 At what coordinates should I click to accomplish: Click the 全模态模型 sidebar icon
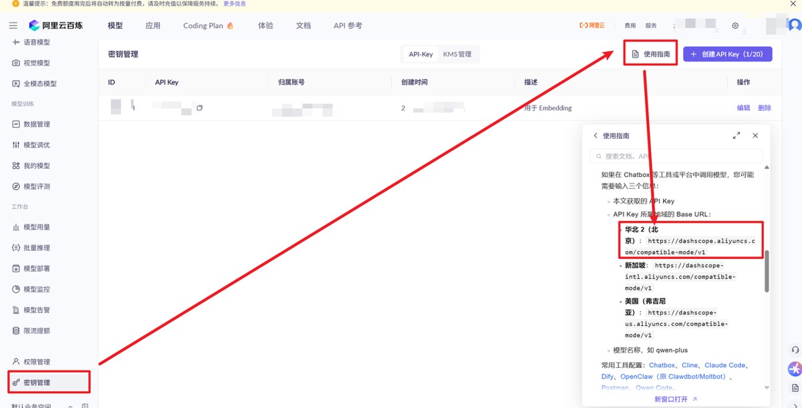tap(16, 83)
